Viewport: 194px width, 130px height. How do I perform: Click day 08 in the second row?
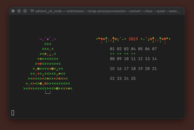pyautogui.click(x=112, y=59)
